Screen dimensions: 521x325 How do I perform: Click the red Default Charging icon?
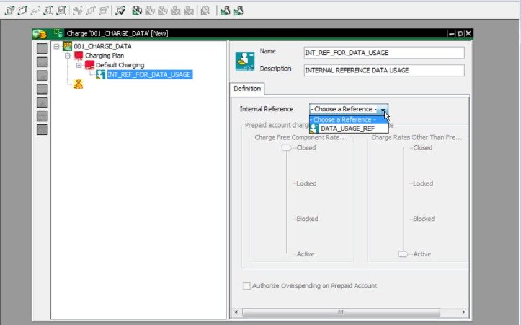click(90, 64)
